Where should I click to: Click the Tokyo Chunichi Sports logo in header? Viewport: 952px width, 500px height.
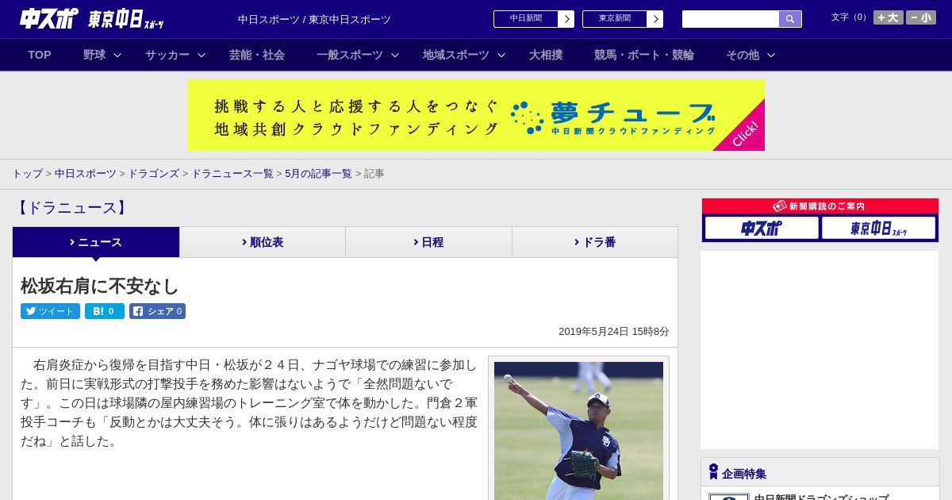pyautogui.click(x=126, y=19)
